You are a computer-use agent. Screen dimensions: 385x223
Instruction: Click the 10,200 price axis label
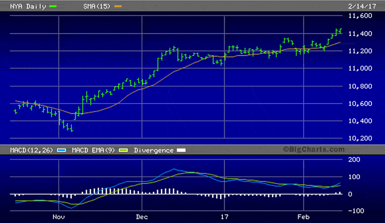point(360,139)
